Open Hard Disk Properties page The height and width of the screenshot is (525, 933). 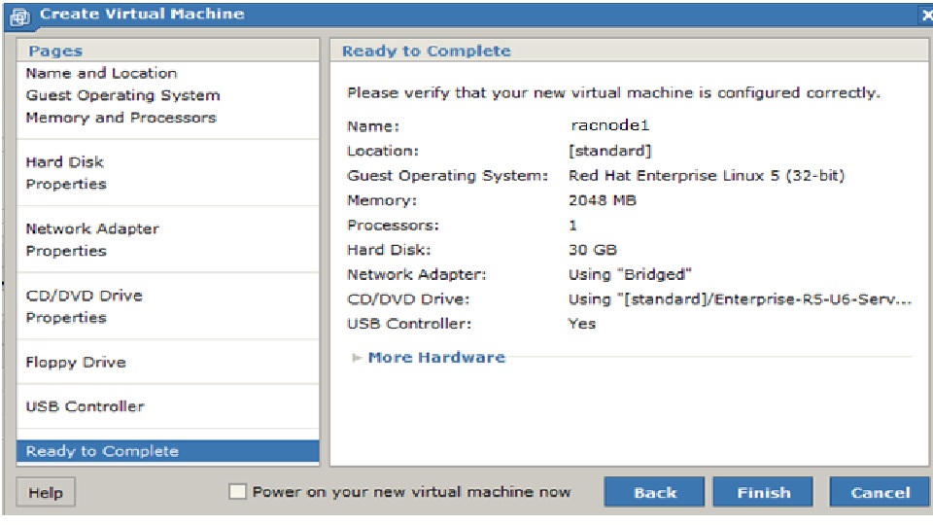(x=66, y=185)
